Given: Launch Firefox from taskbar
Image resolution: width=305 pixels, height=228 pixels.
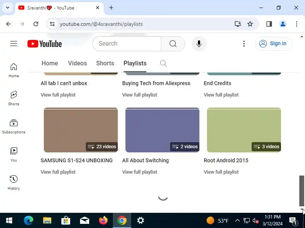Looking at the screenshot, I should 103,220.
